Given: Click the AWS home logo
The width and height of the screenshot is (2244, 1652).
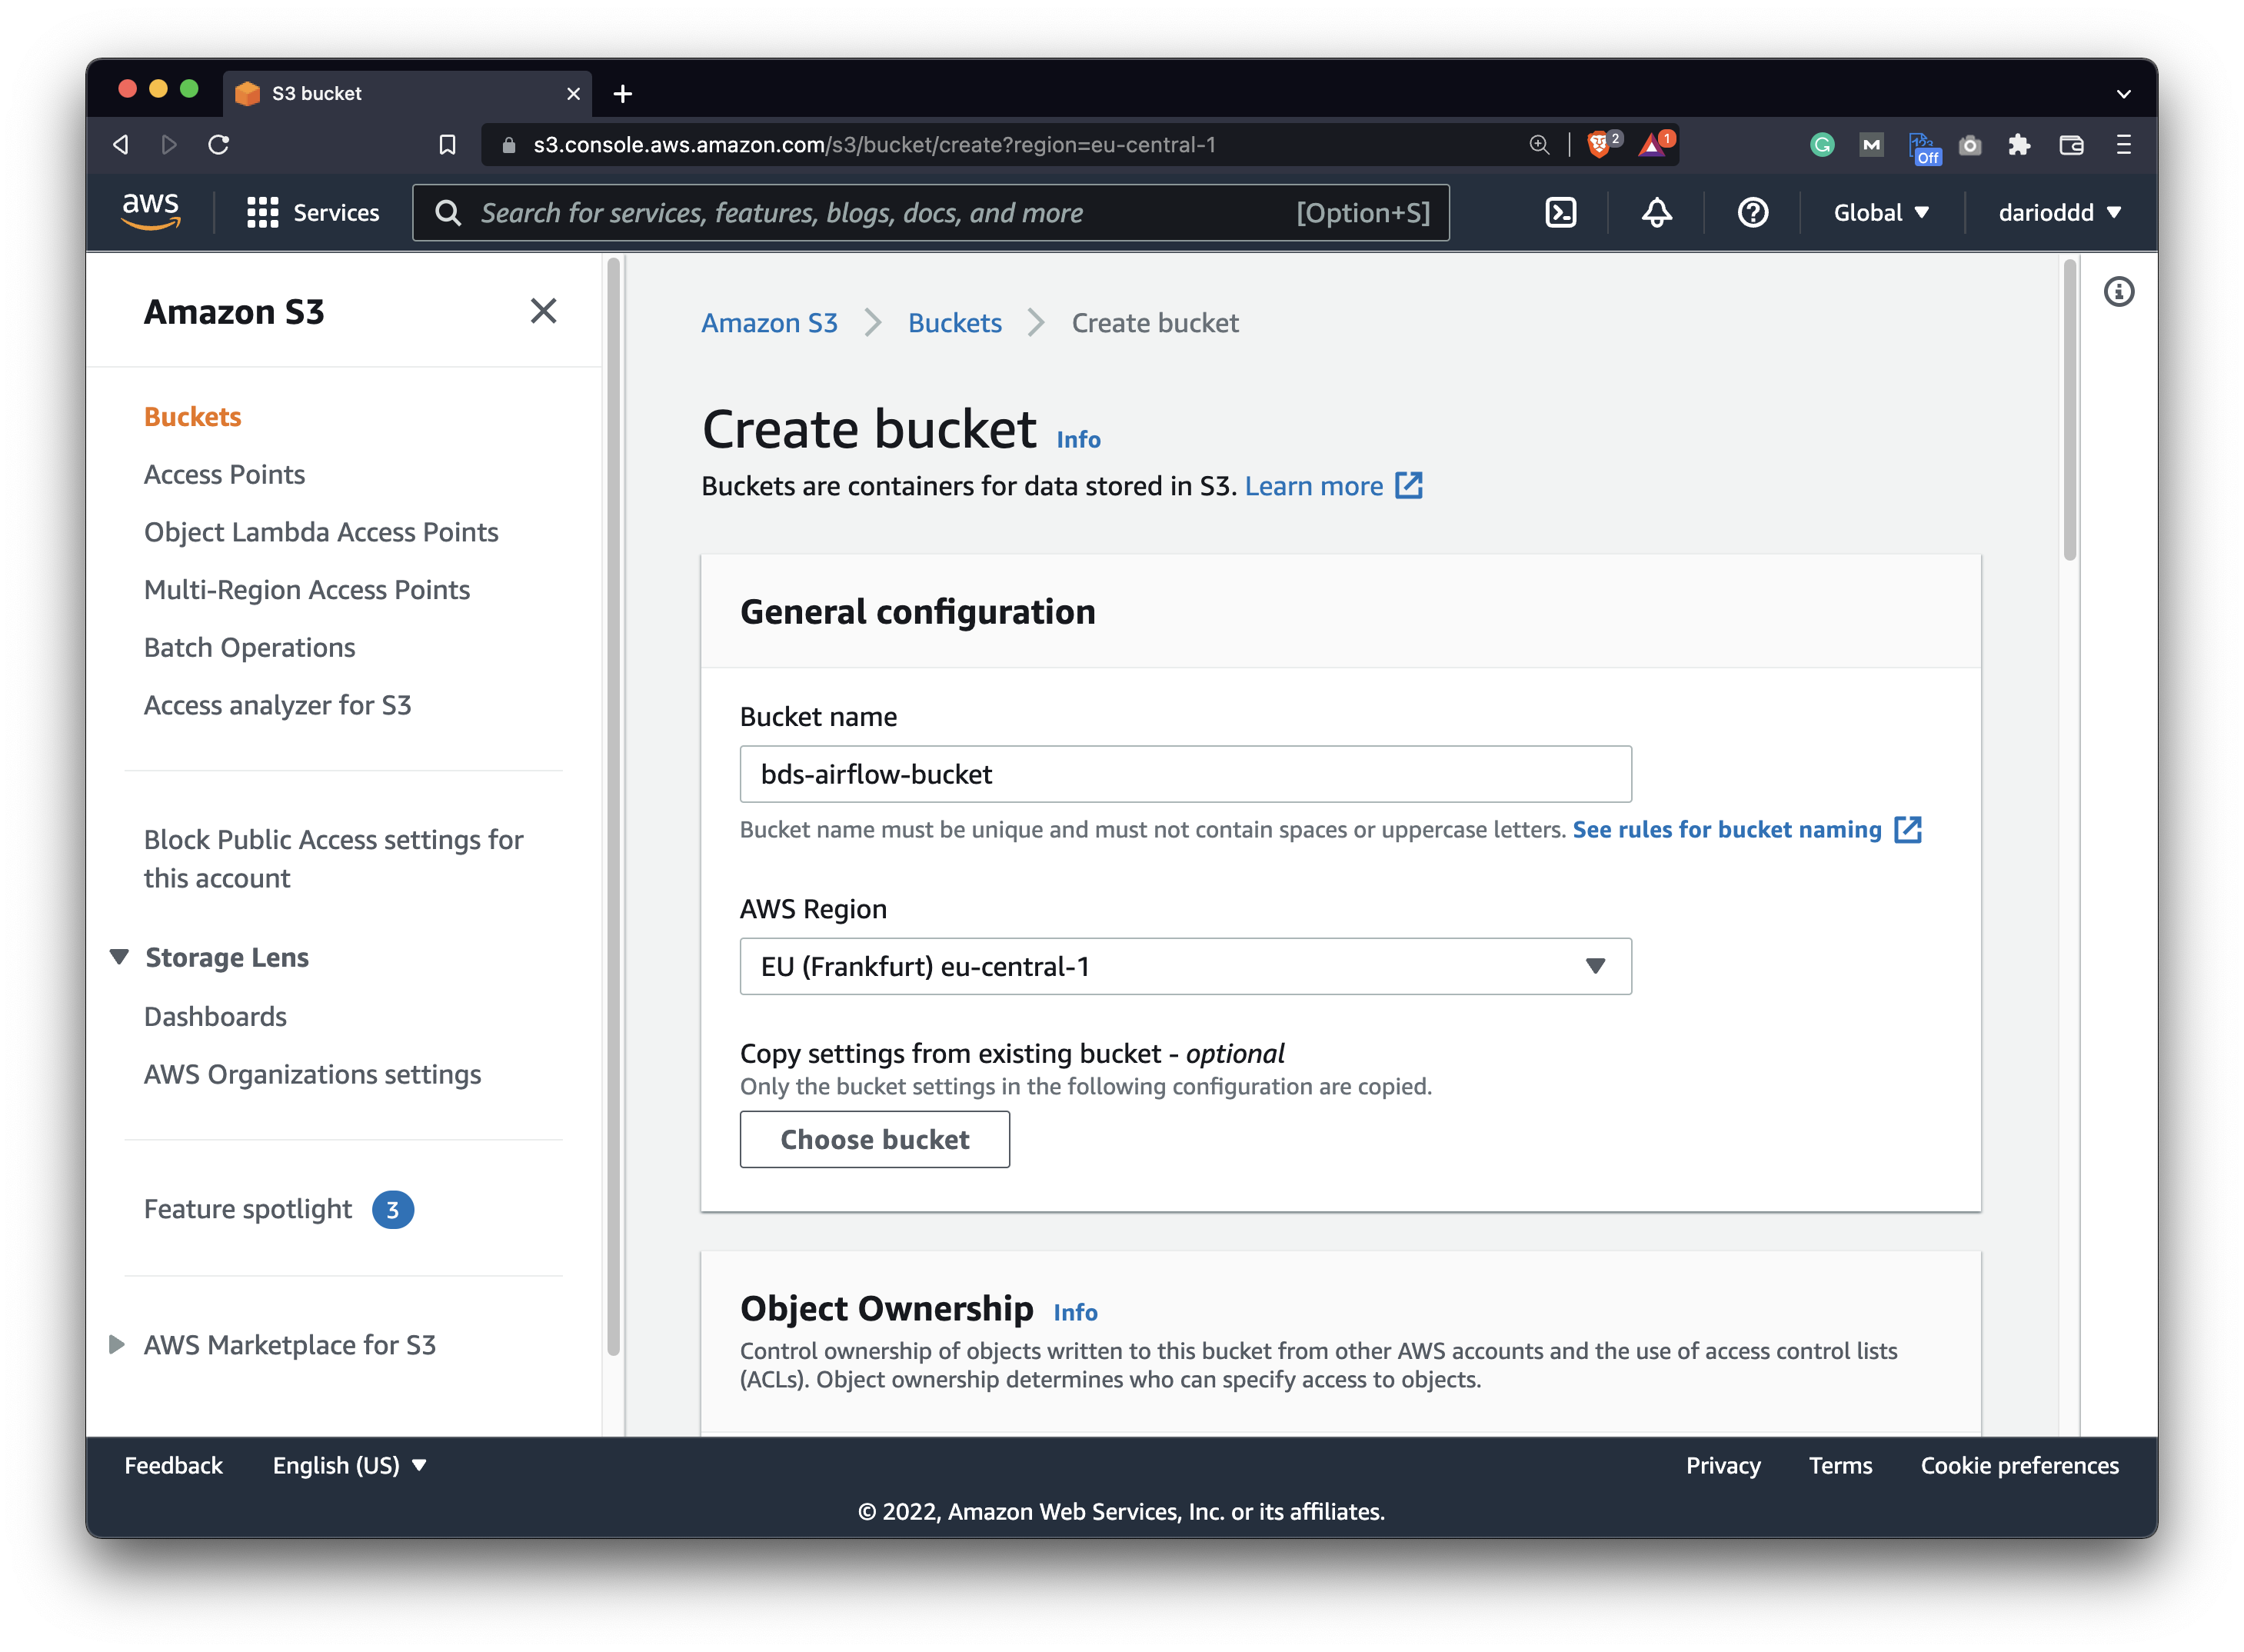Looking at the screenshot, I should [x=151, y=212].
